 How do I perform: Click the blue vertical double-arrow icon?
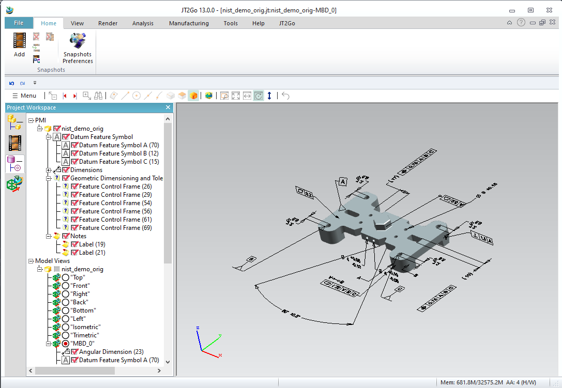point(269,96)
